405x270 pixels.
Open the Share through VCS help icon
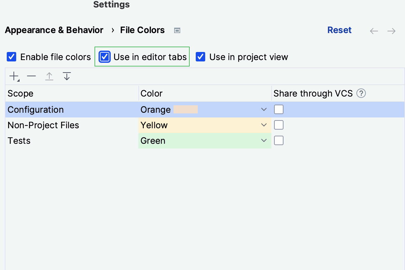361,93
